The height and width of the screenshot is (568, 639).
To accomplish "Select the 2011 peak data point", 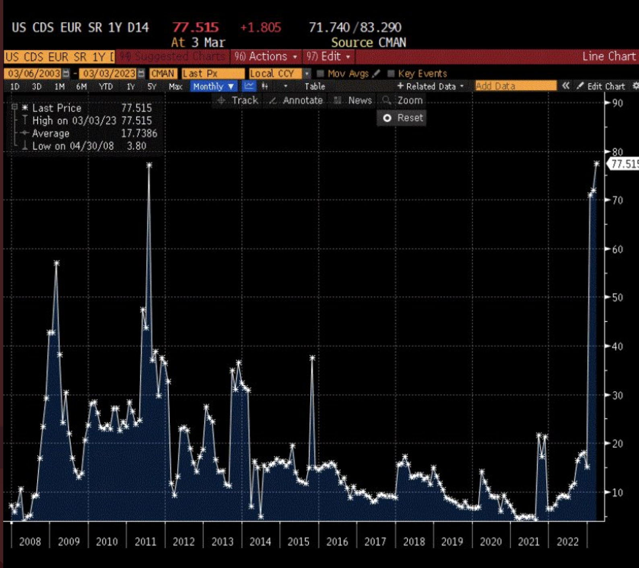I will coord(149,165).
